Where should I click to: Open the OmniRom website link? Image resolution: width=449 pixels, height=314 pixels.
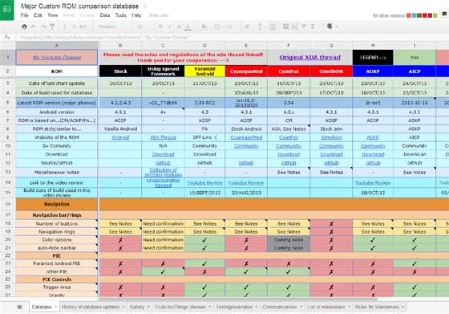click(x=331, y=137)
